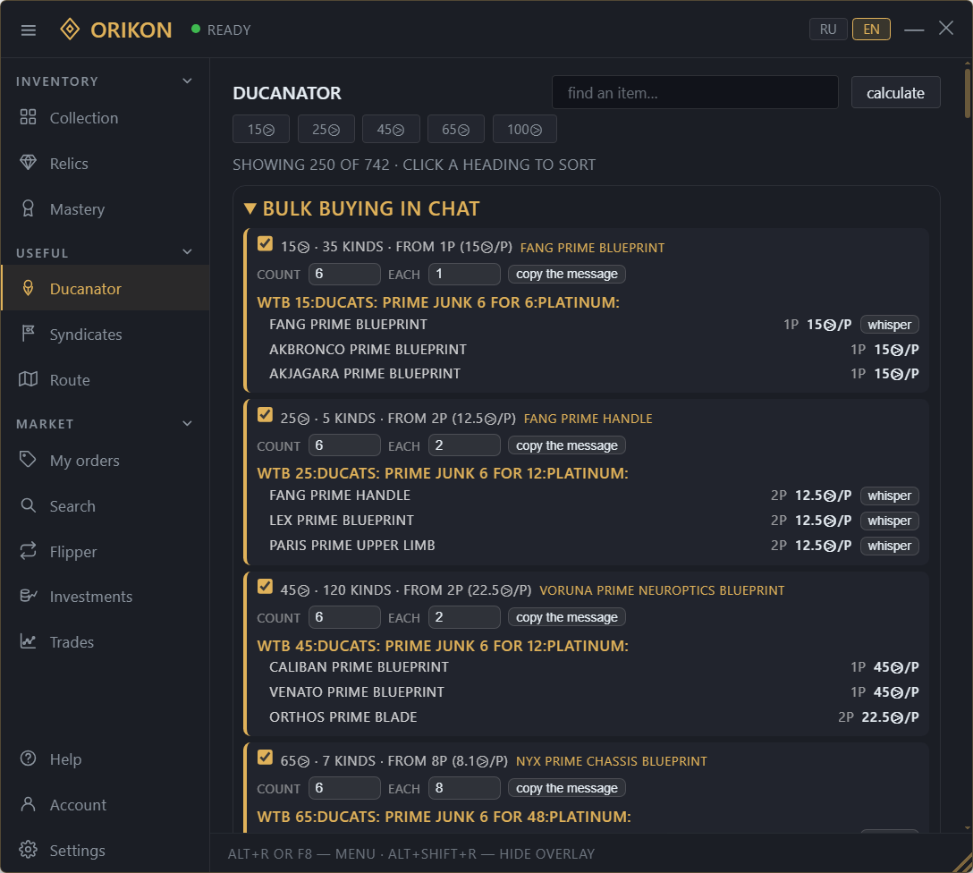Click the Mastery medal icon
Image resolution: width=973 pixels, height=873 pixels.
pyautogui.click(x=28, y=208)
